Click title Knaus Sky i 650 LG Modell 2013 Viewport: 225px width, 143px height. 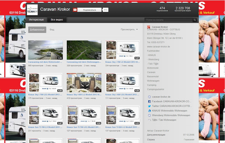tap(84, 95)
